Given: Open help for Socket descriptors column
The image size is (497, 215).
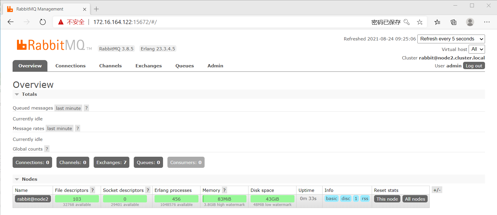Looking at the screenshot, I should pyautogui.click(x=148, y=190).
